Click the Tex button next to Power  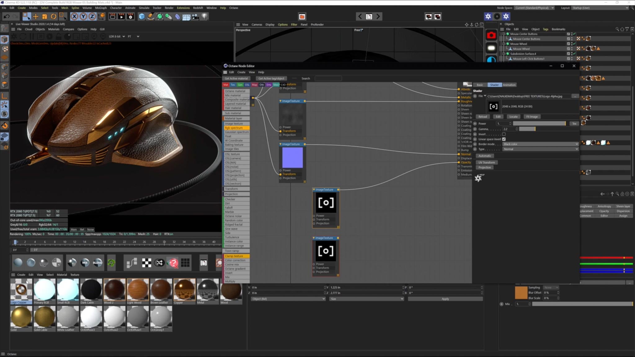(x=574, y=123)
